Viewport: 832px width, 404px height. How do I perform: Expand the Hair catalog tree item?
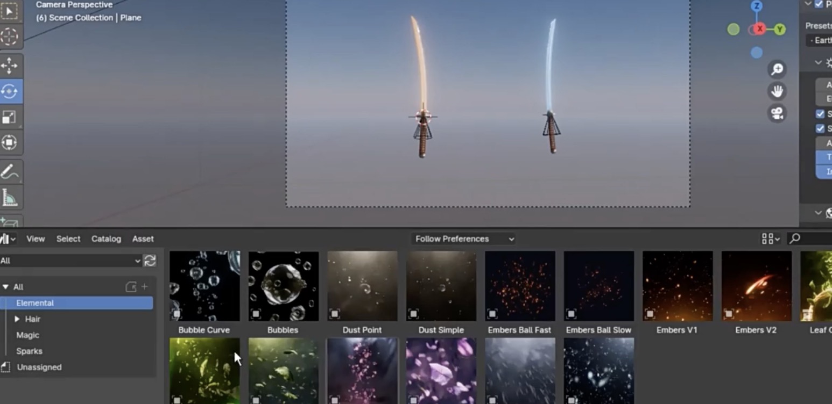coord(17,319)
